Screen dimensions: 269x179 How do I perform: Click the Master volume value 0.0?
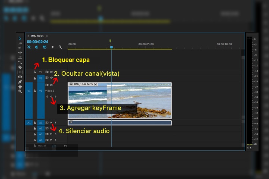[x=54, y=146]
